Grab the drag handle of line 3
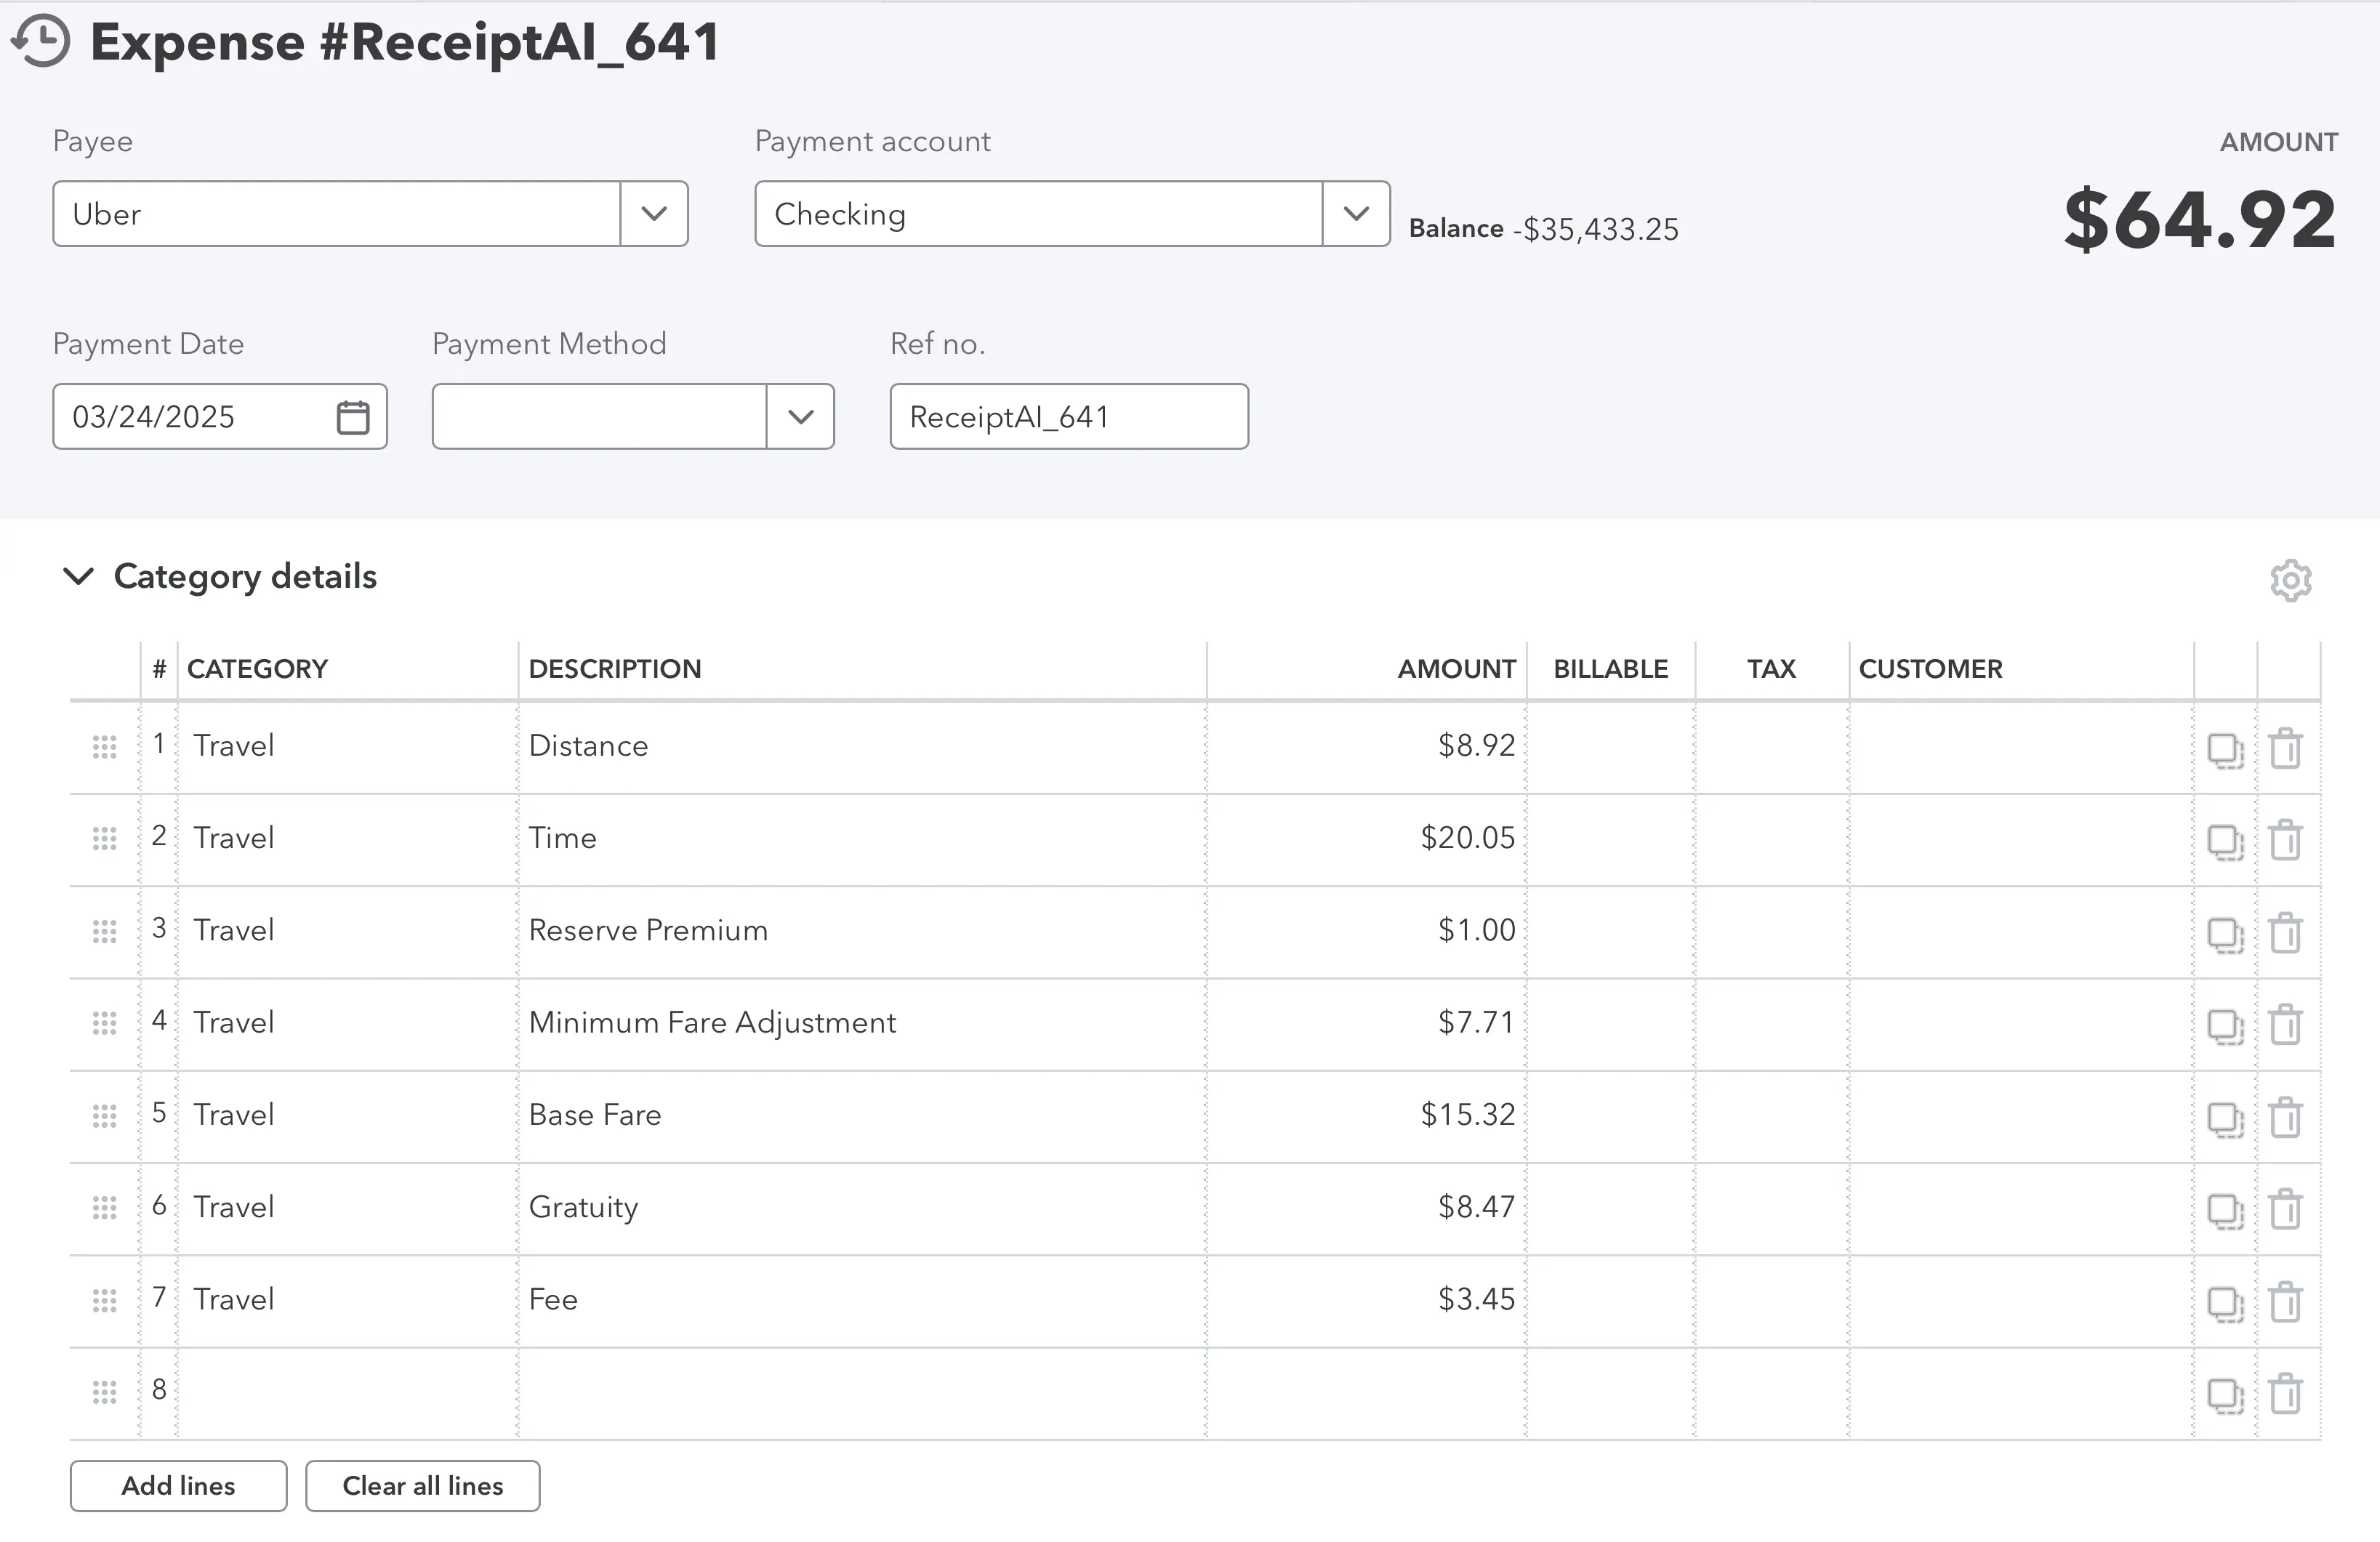Screen dimensions: 2380x1542 tap(104, 932)
